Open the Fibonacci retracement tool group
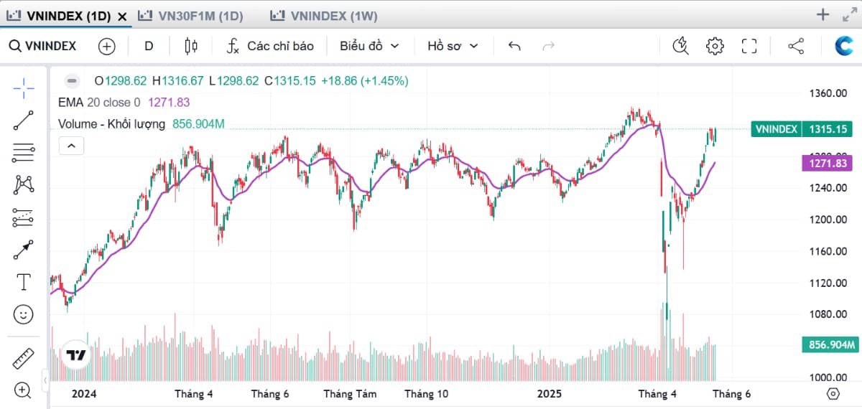Viewport: 862px width, 409px height. [x=24, y=152]
